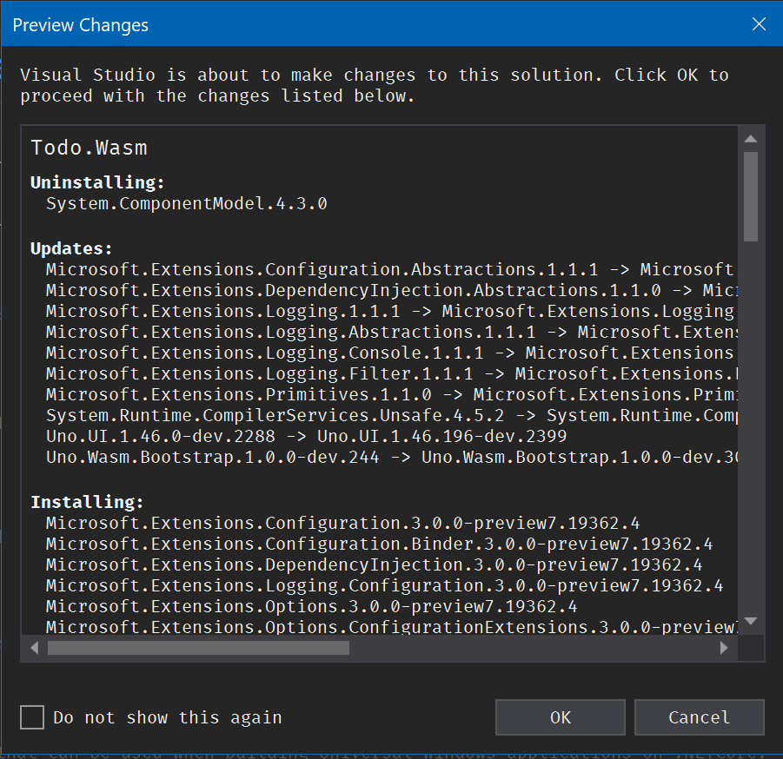783x759 pixels.
Task: Select Configuration.Binder.3.0.0-preview7 install line
Action: click(380, 544)
